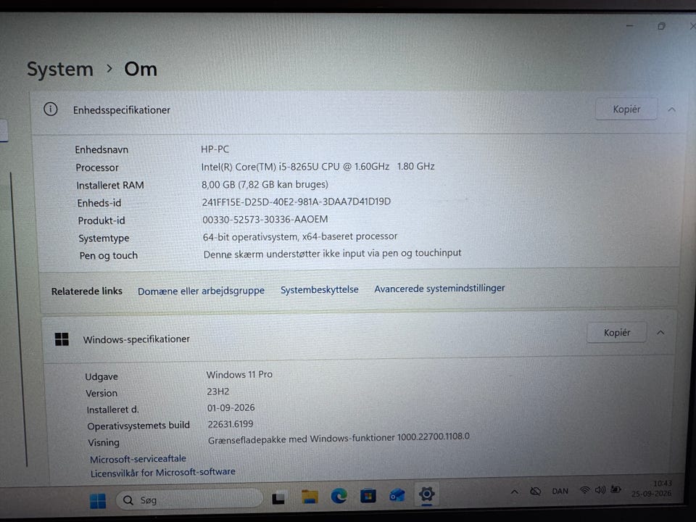This screenshot has width=696, height=522.
Task: Select the install date 01-09-2026
Action: click(x=231, y=407)
